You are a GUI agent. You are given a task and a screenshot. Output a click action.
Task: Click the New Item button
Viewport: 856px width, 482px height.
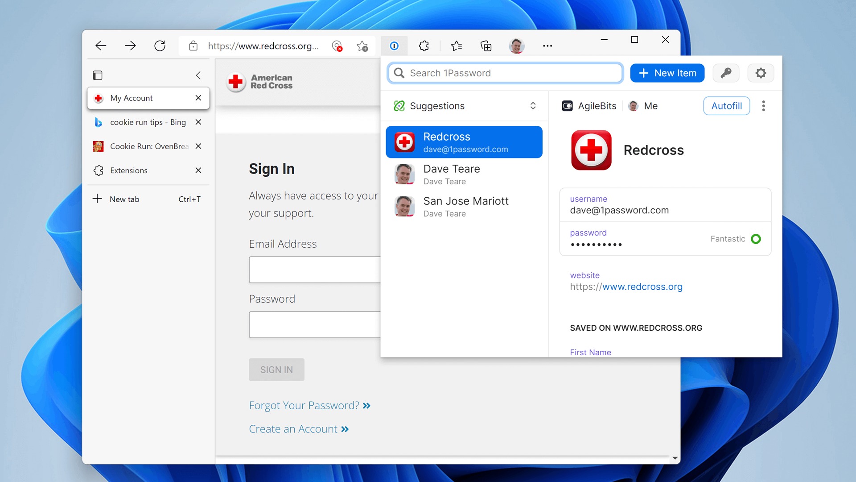tap(667, 73)
